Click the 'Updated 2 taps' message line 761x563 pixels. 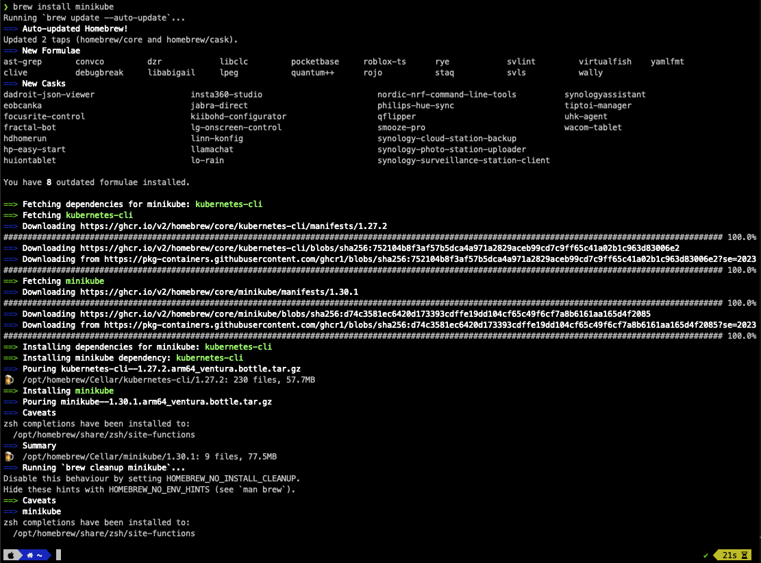121,40
